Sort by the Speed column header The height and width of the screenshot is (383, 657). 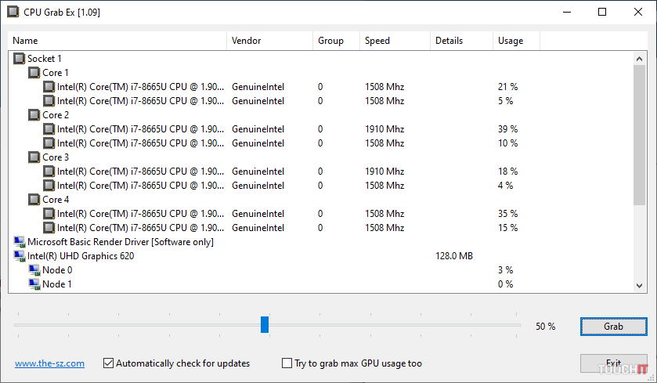[x=395, y=41]
